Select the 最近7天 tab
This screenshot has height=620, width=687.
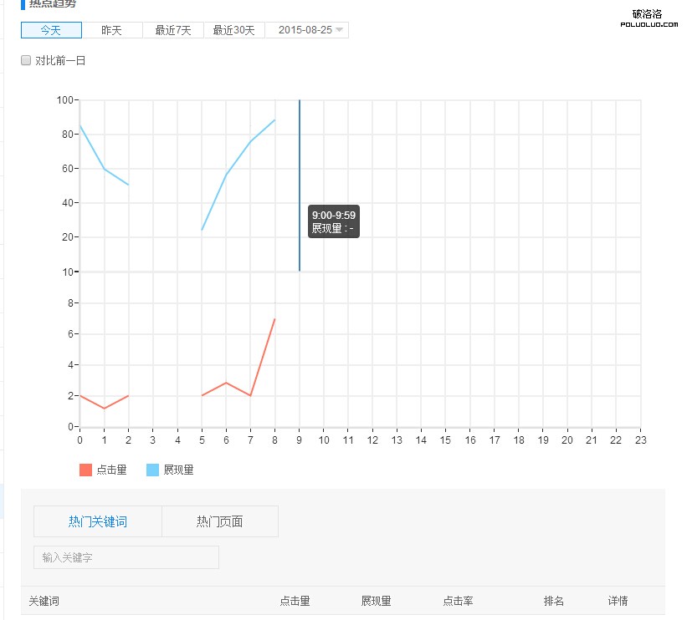coord(172,29)
